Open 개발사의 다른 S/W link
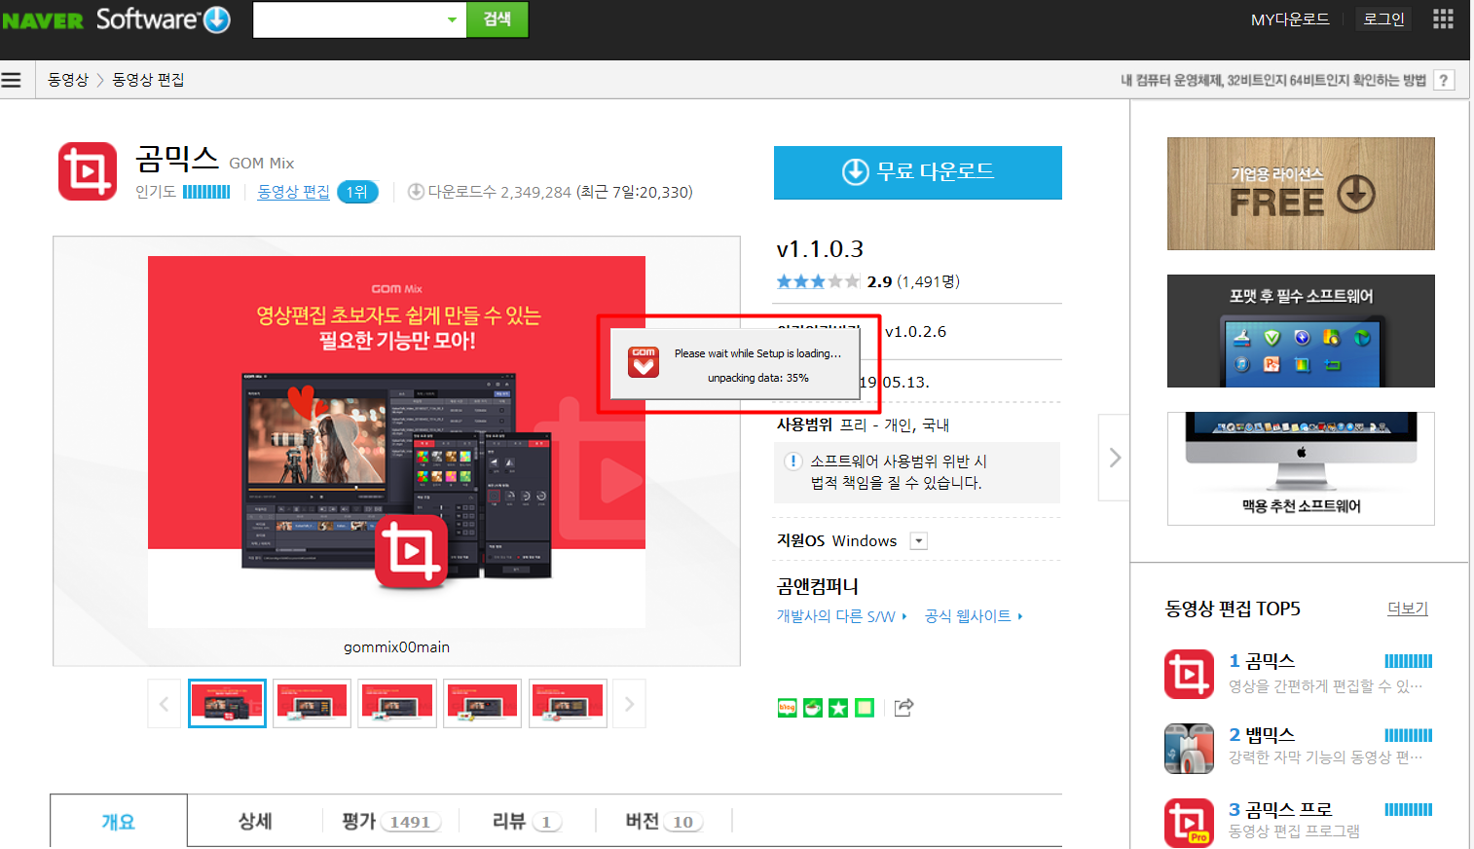1474x849 pixels. pyautogui.click(x=841, y=616)
